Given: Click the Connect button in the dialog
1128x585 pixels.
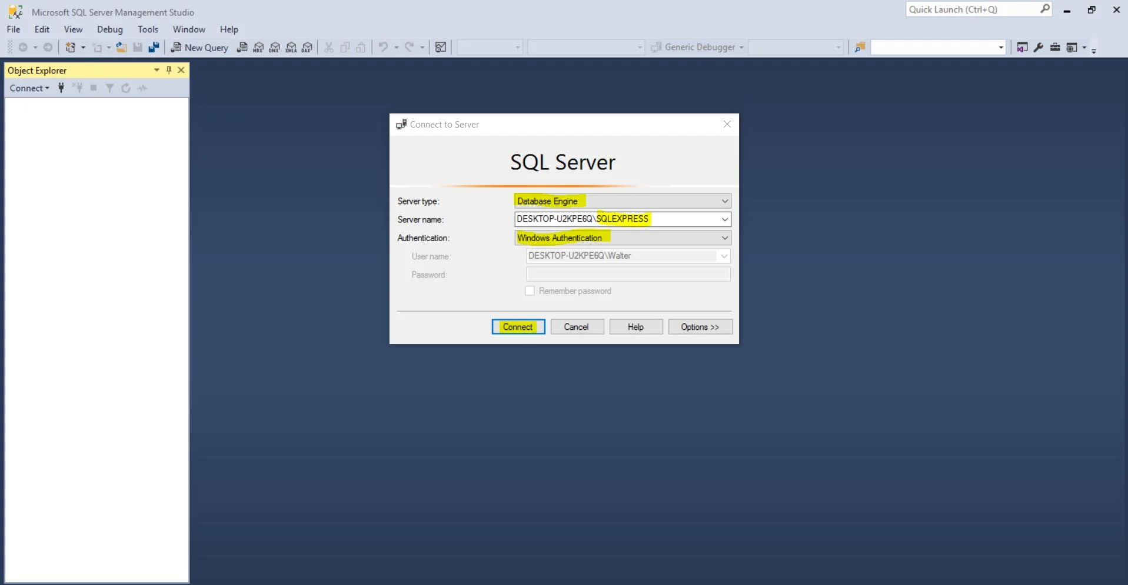Looking at the screenshot, I should pyautogui.click(x=518, y=327).
